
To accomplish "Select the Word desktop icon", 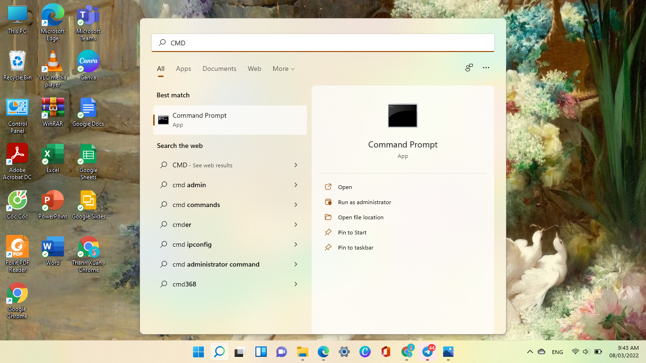I will click(53, 251).
